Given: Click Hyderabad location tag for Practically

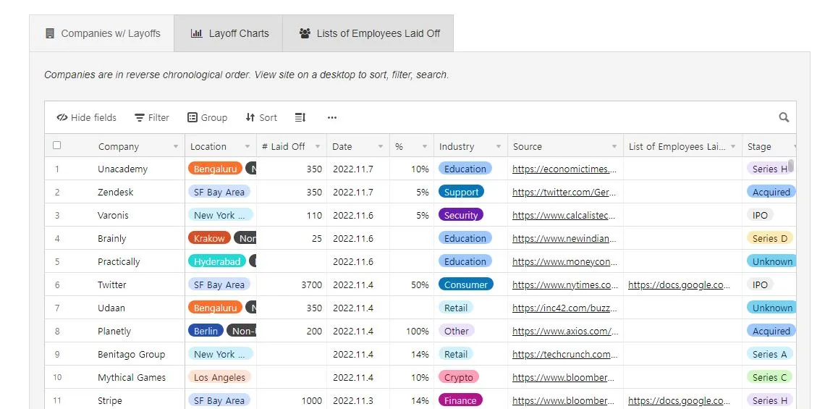Looking at the screenshot, I should pos(217,261).
